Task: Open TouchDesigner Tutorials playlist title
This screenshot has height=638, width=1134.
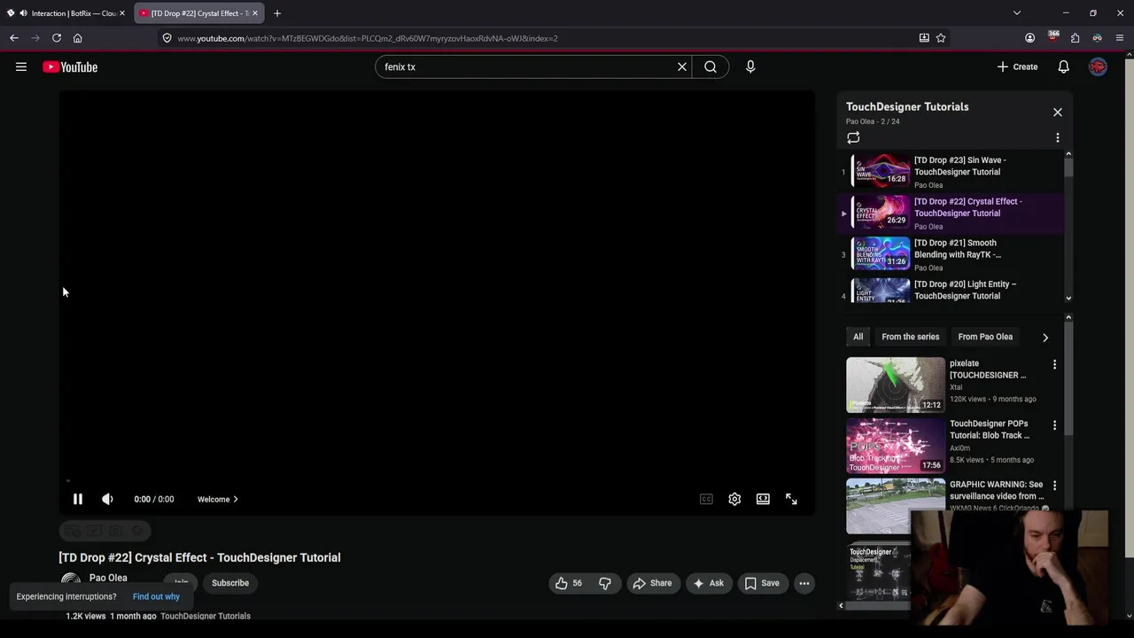Action: tap(907, 106)
